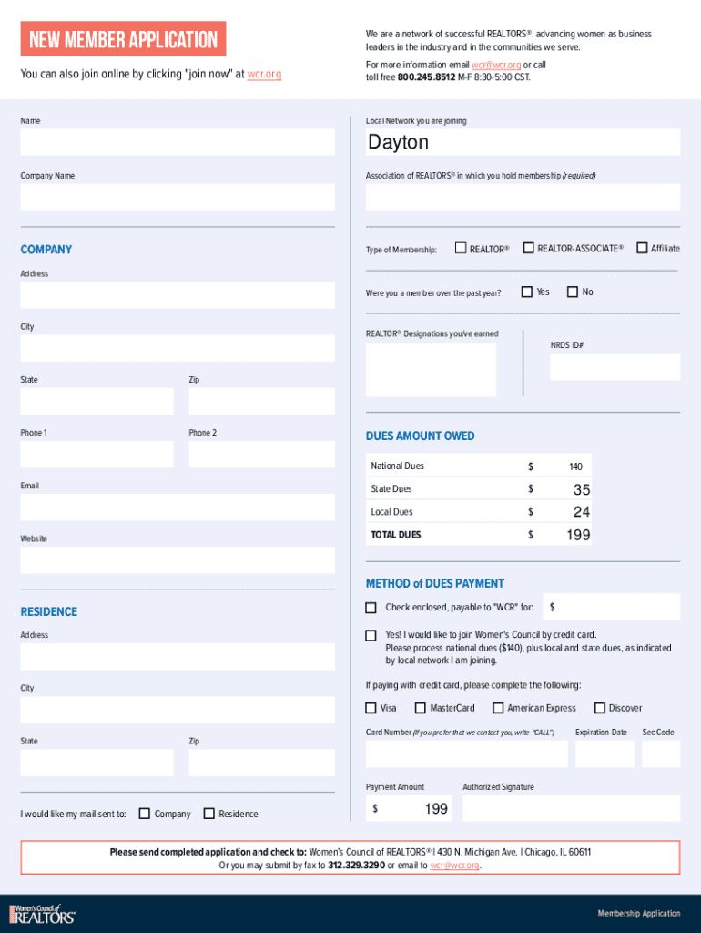701x933 pixels.
Task: Open the wcr.org join now link
Action: point(264,74)
